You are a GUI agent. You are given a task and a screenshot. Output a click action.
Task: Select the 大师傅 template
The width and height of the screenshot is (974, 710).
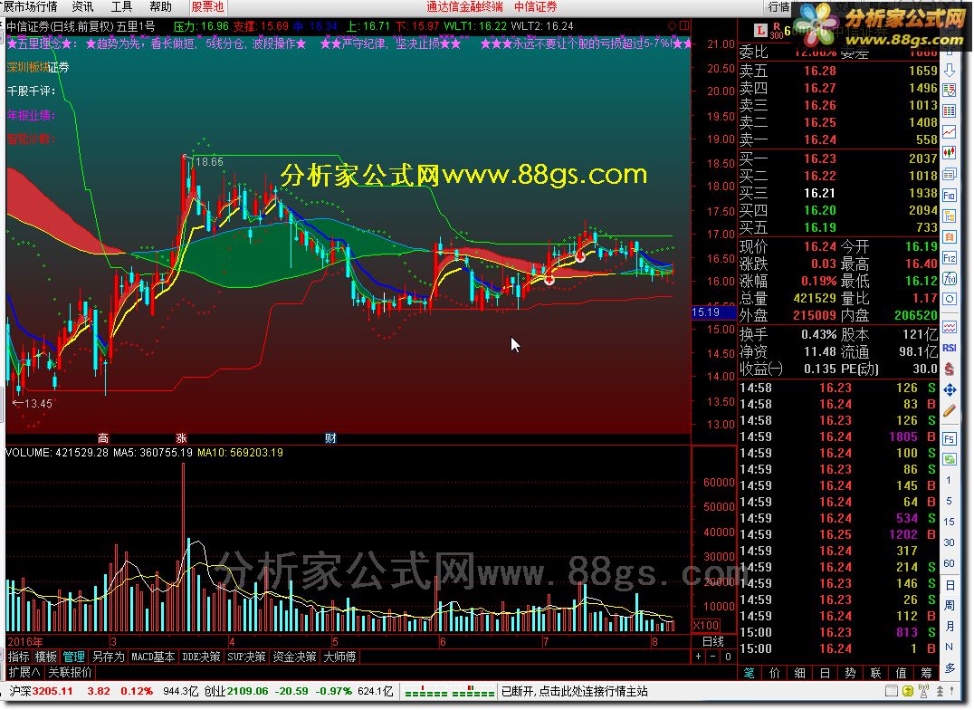coord(339,657)
